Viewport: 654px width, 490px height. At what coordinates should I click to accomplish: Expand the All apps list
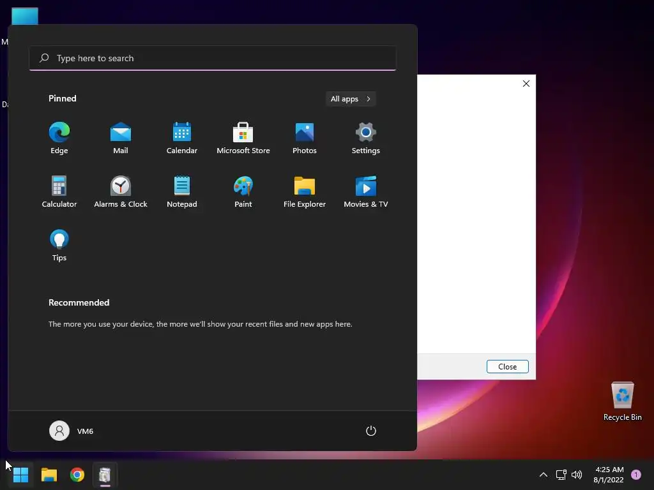point(351,99)
